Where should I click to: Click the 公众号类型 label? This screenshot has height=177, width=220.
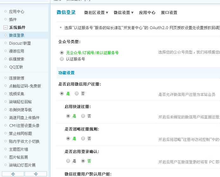69,41
